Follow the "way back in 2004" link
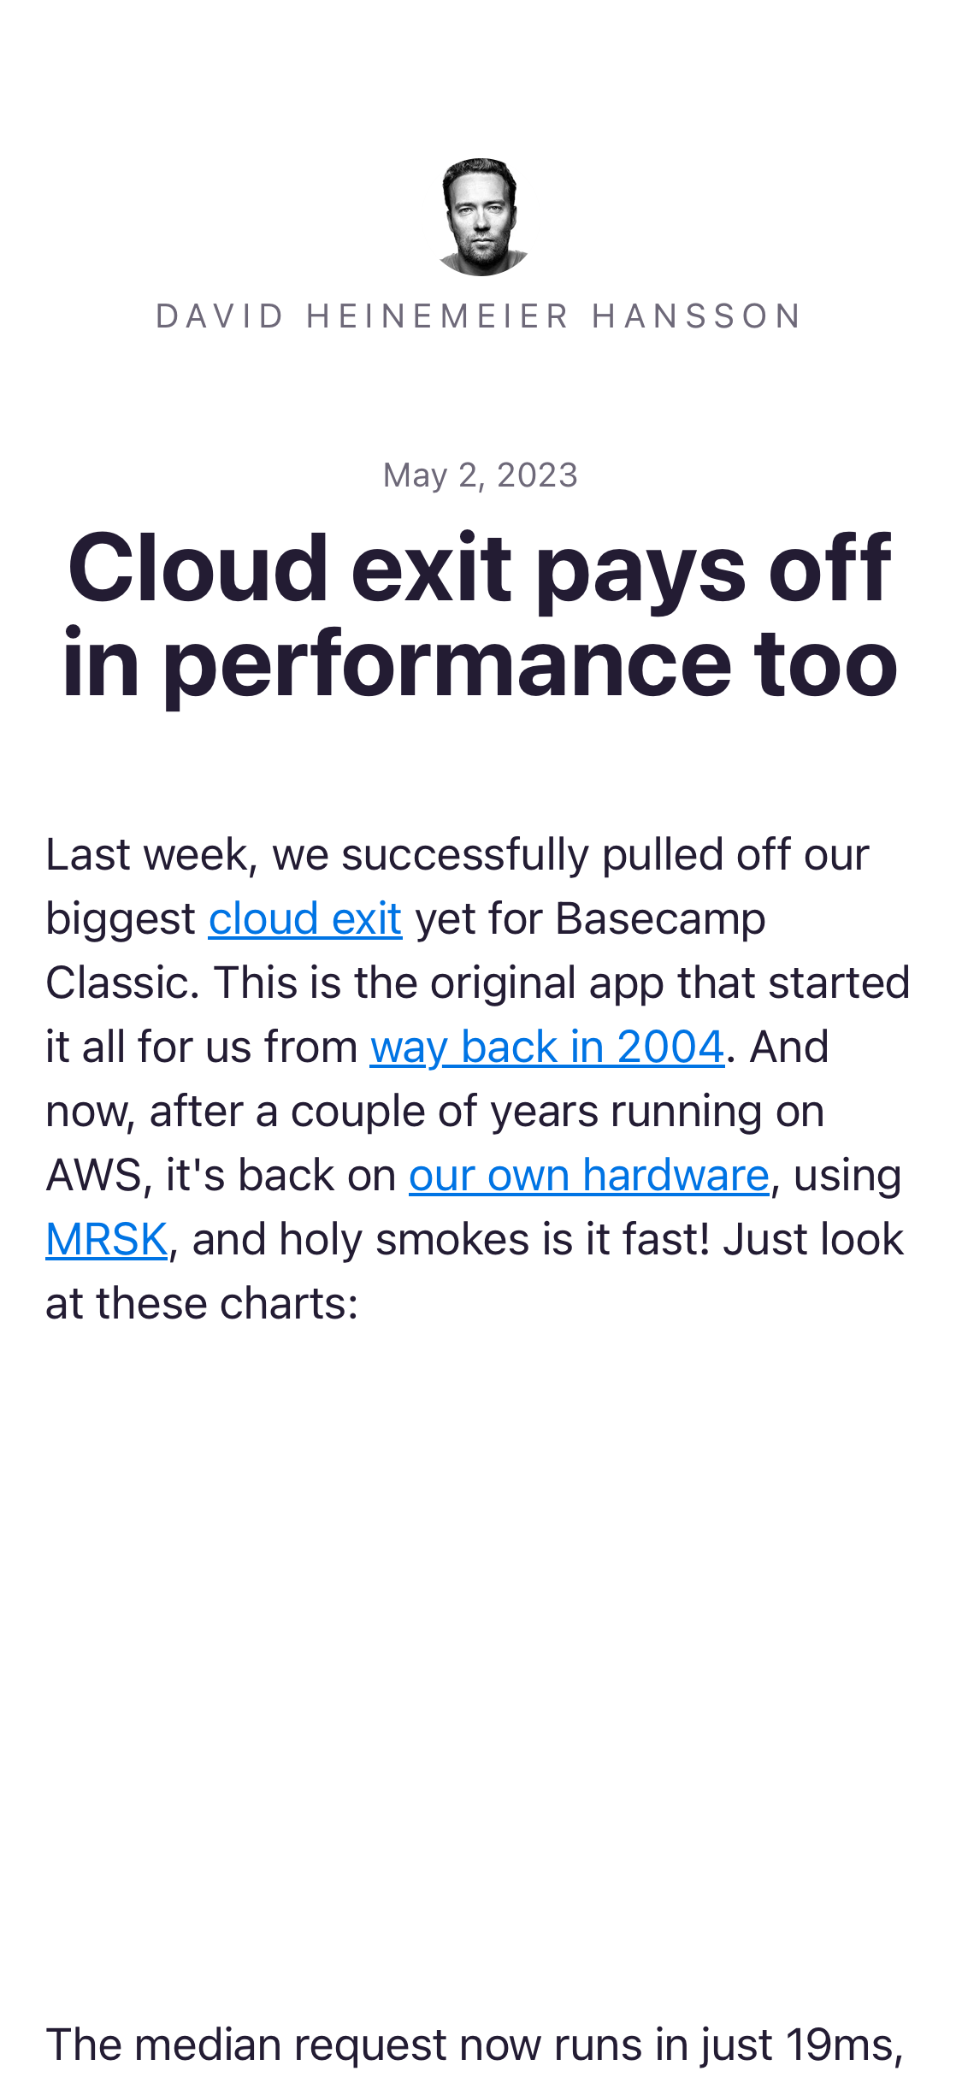Screen dimensions: 962x2083 click(547, 1047)
